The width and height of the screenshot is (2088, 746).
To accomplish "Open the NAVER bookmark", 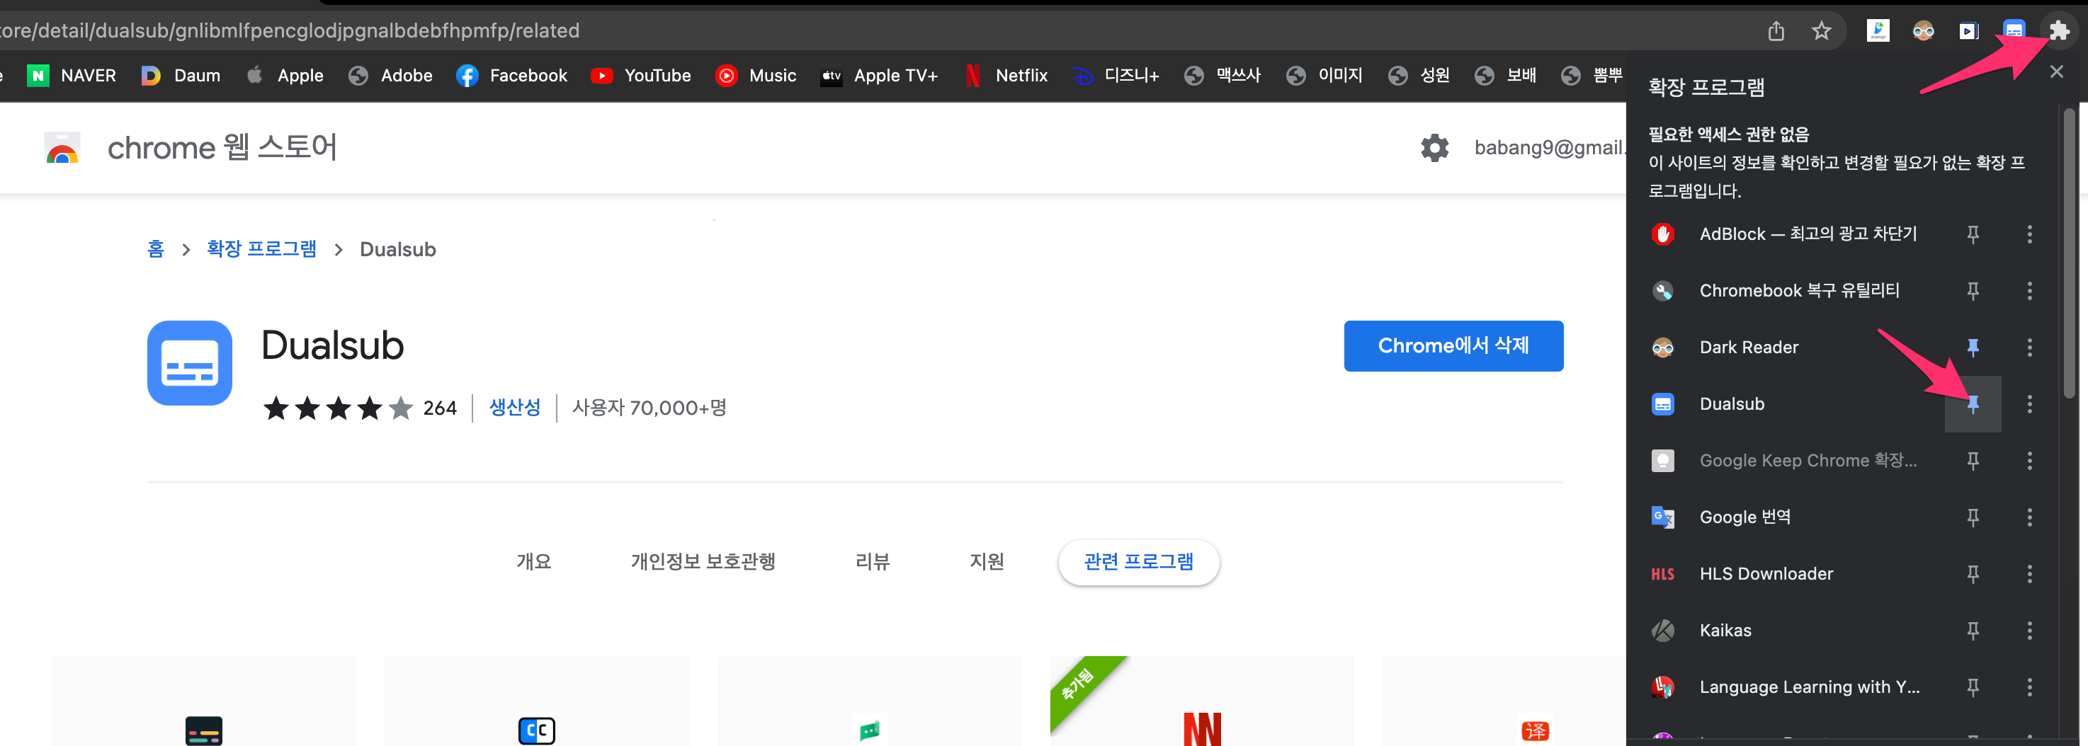I will 72,75.
